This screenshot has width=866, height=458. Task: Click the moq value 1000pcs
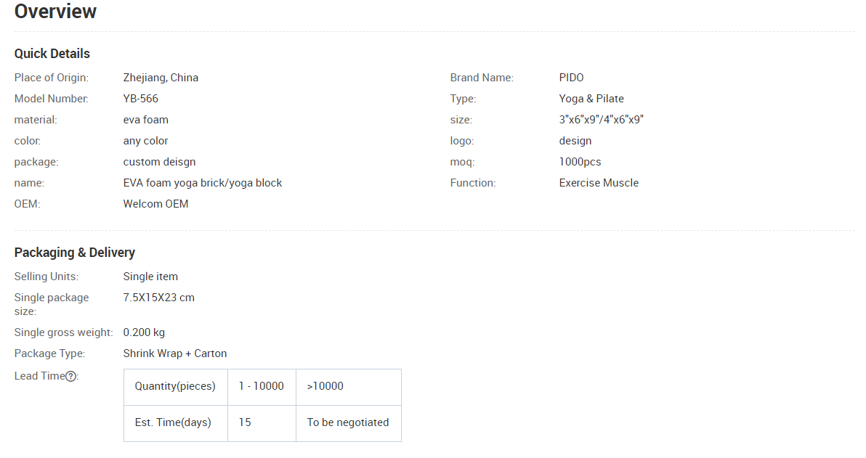(580, 162)
